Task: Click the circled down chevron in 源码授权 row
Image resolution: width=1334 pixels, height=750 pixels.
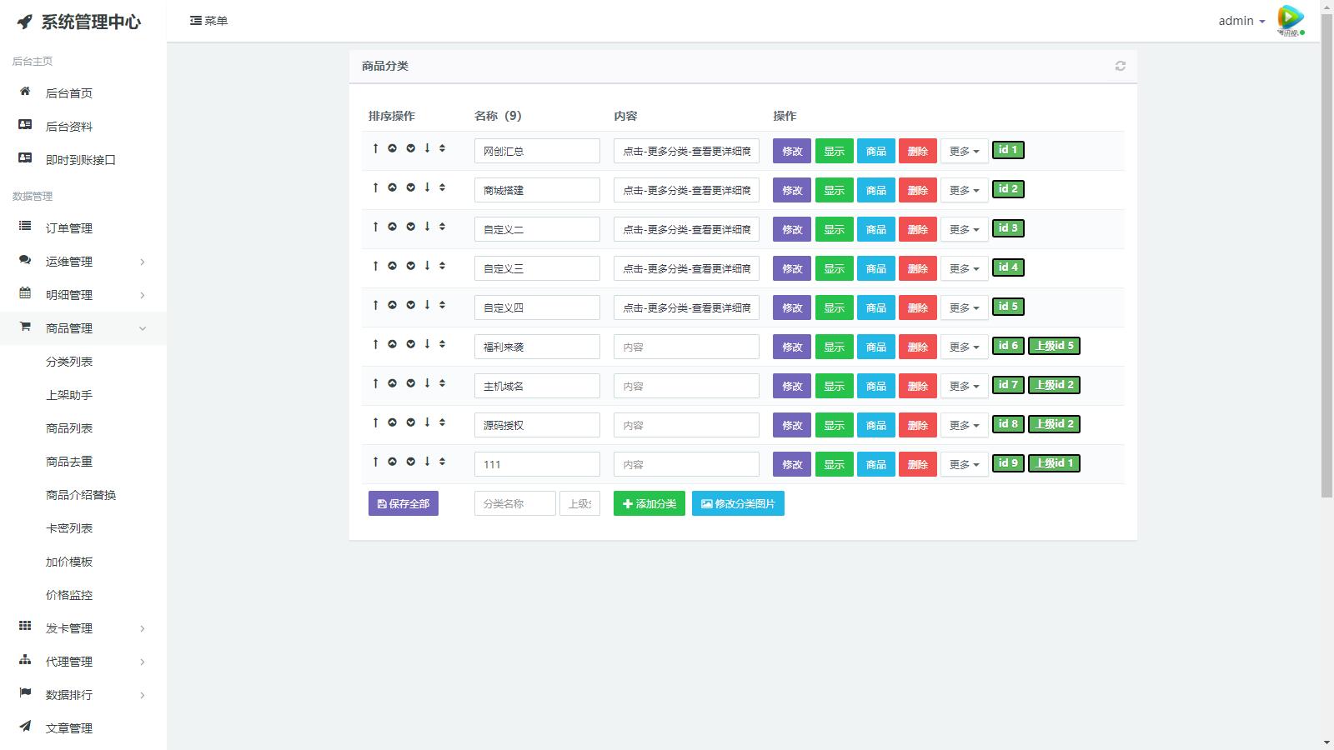Action: coord(410,422)
